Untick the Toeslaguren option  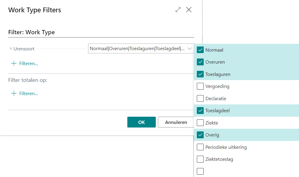click(200, 74)
